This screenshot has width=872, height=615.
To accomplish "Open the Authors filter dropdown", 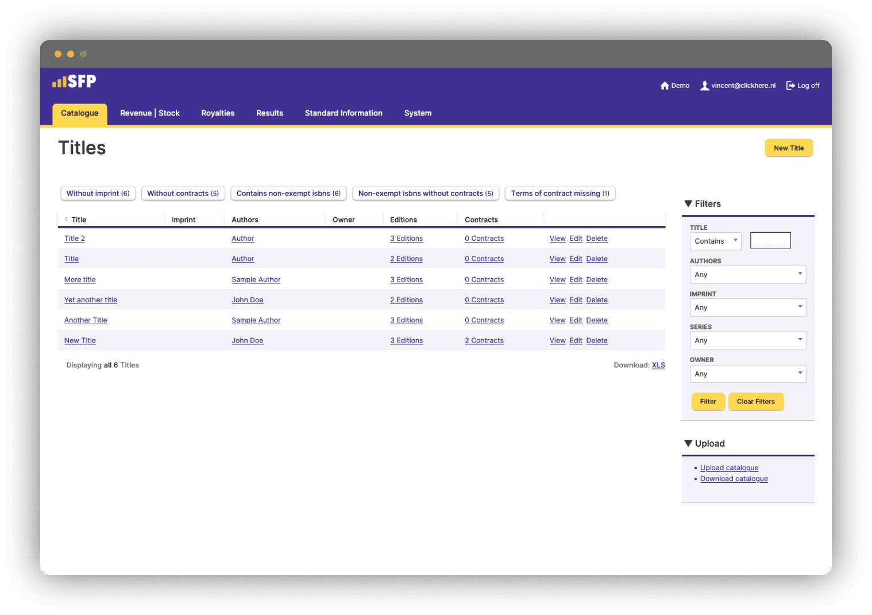I will [x=747, y=275].
